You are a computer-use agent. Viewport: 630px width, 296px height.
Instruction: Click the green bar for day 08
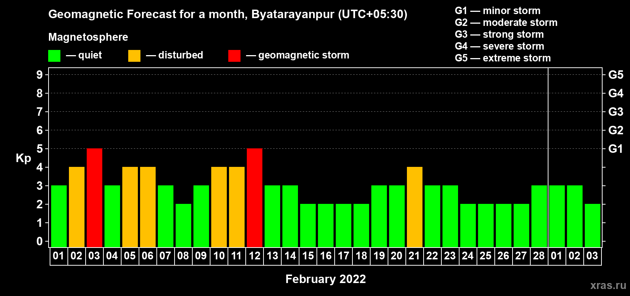pos(183,225)
